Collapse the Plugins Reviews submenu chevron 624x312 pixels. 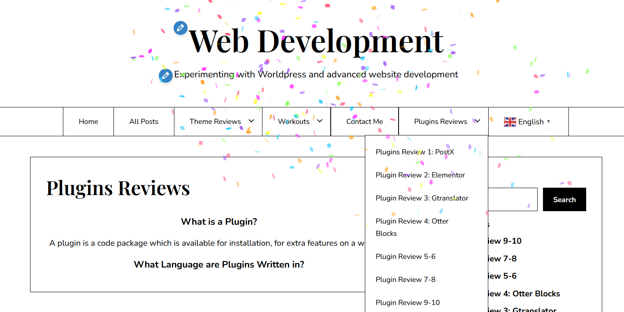pos(477,121)
